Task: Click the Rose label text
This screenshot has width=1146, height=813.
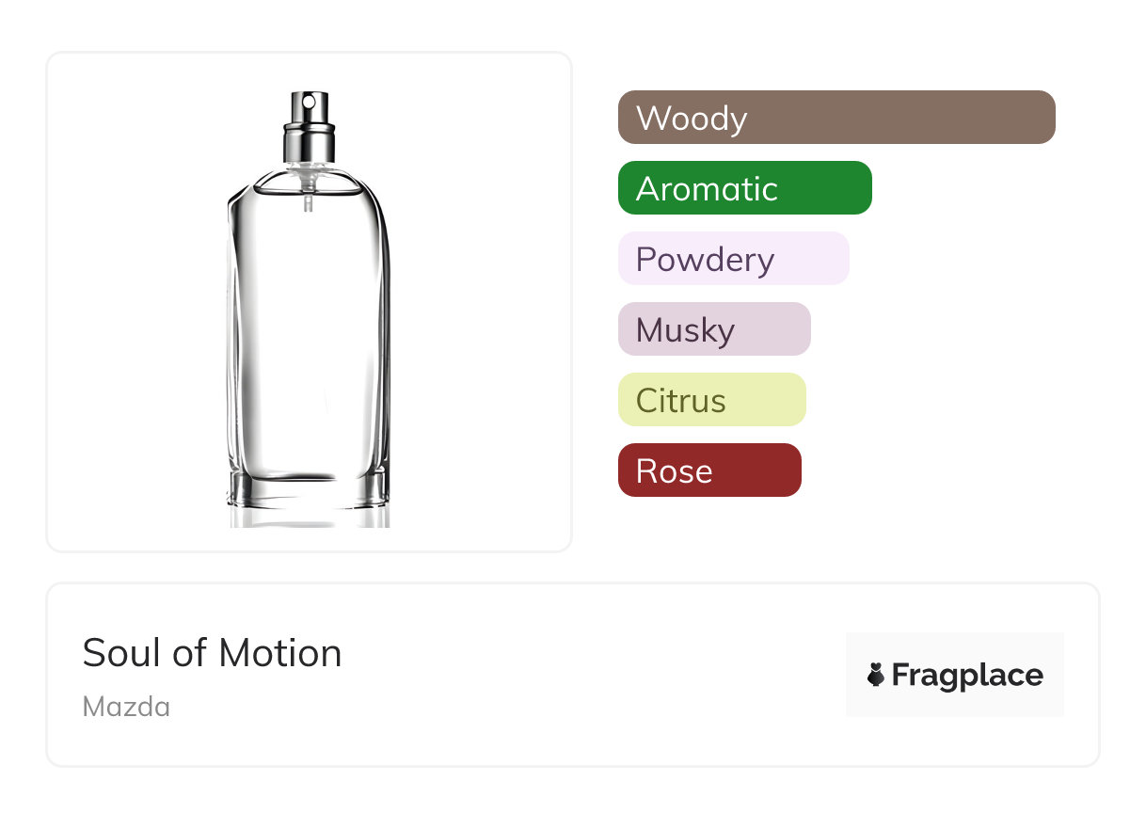Action: coord(674,471)
